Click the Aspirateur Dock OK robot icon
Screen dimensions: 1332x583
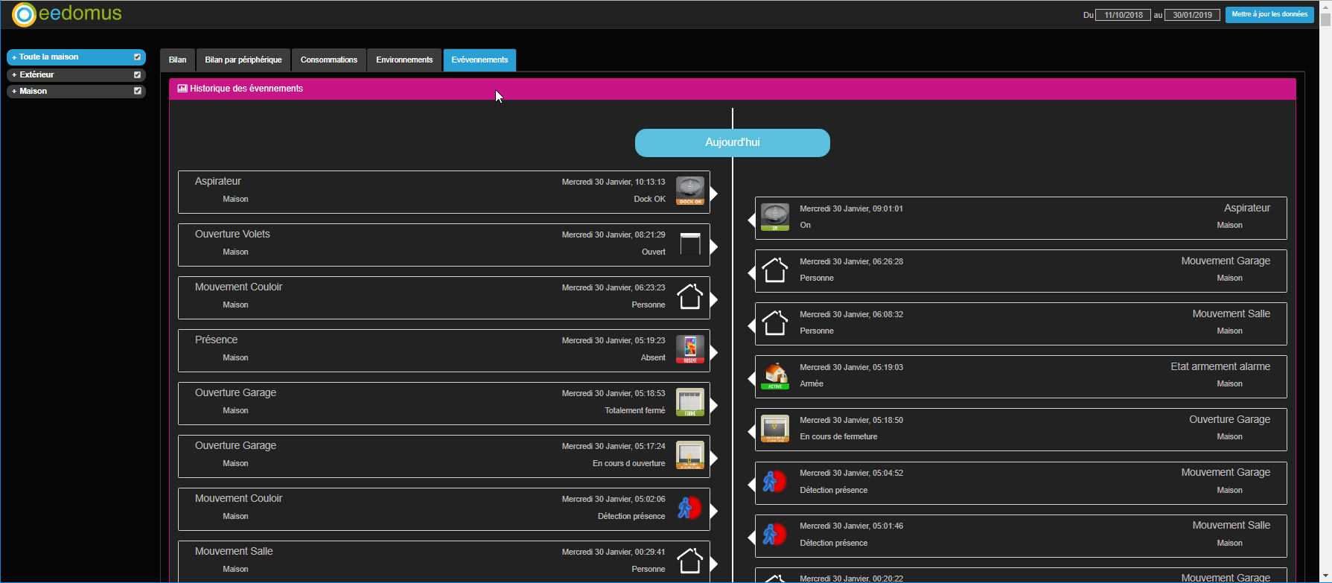click(689, 191)
